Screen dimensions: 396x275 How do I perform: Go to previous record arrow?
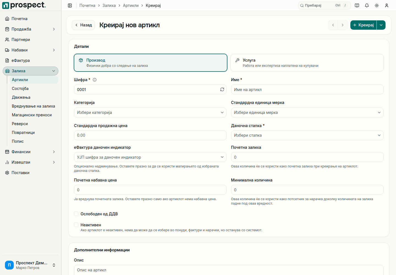333,25
